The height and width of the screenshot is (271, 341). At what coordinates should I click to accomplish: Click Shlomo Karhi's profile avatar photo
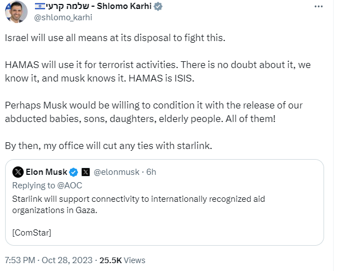click(x=16, y=12)
